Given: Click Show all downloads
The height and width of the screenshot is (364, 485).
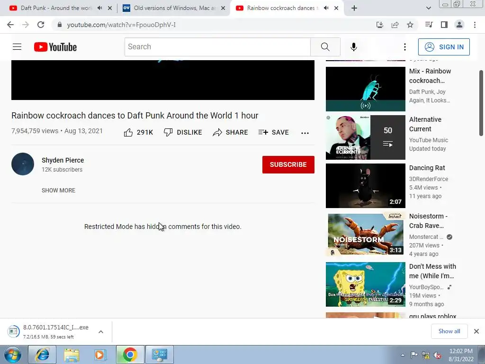Looking at the screenshot, I should tap(449, 331).
